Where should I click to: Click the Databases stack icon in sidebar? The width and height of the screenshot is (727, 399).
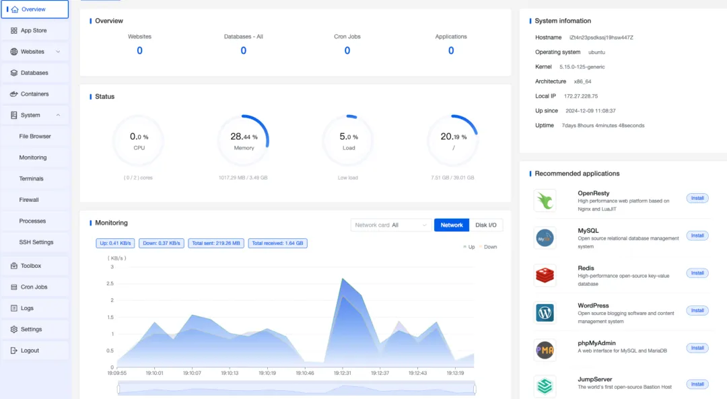click(14, 73)
